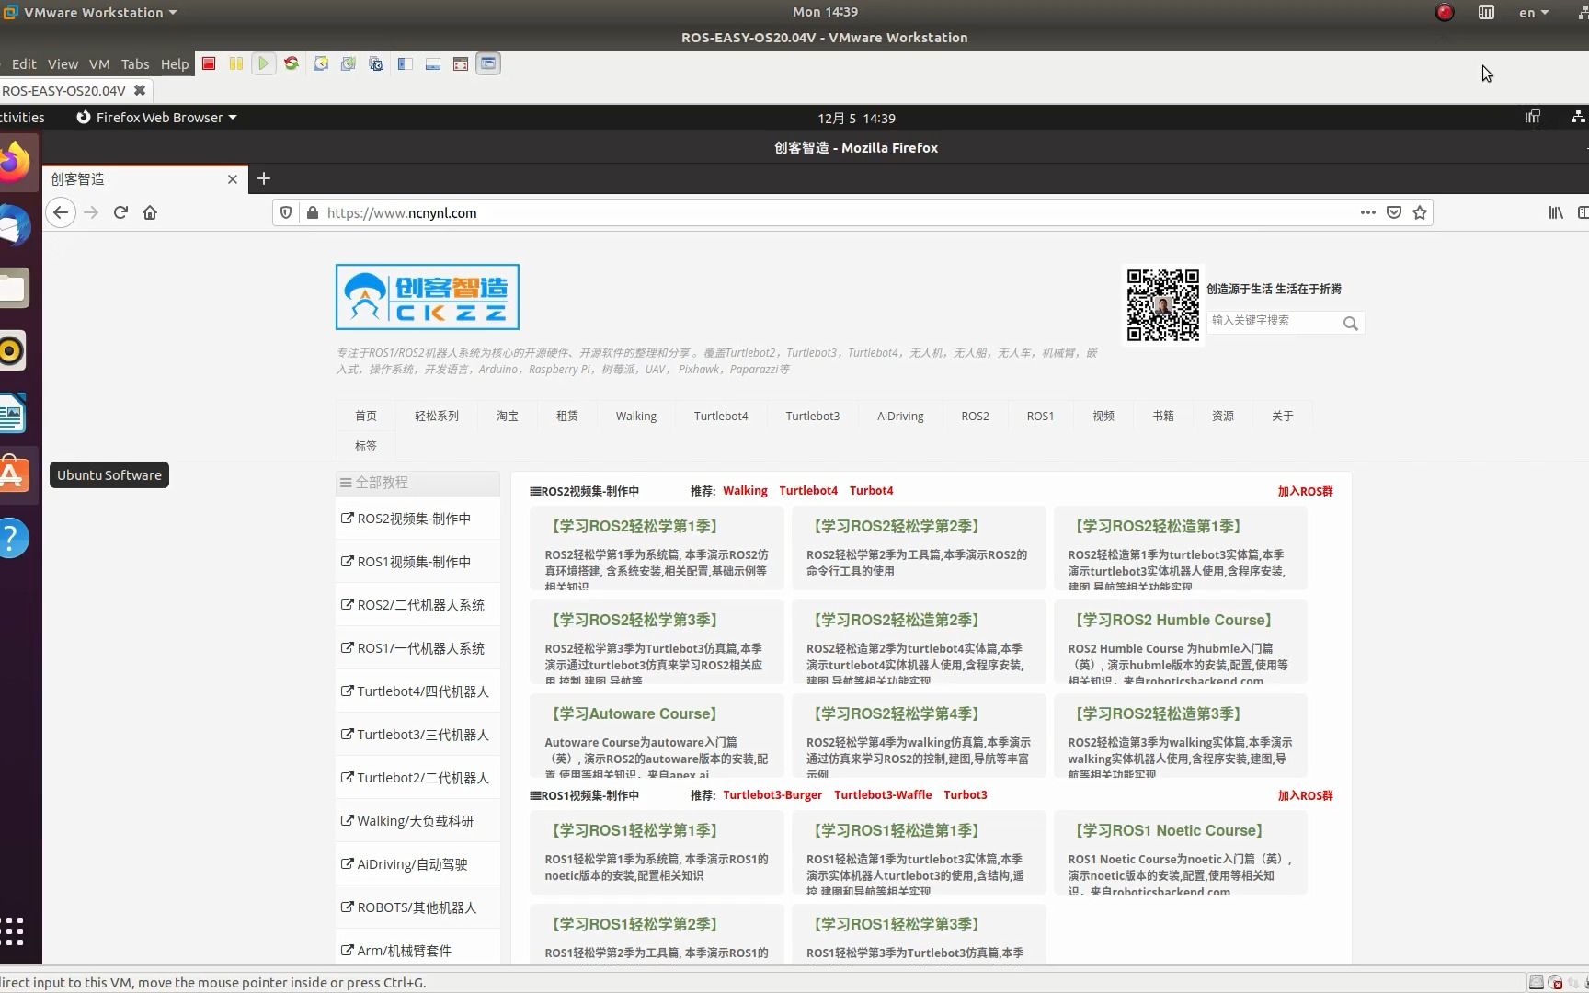
Task: Open a new Firefox tab
Action: pyautogui.click(x=264, y=178)
